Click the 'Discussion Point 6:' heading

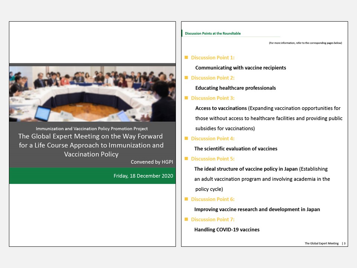(213, 199)
